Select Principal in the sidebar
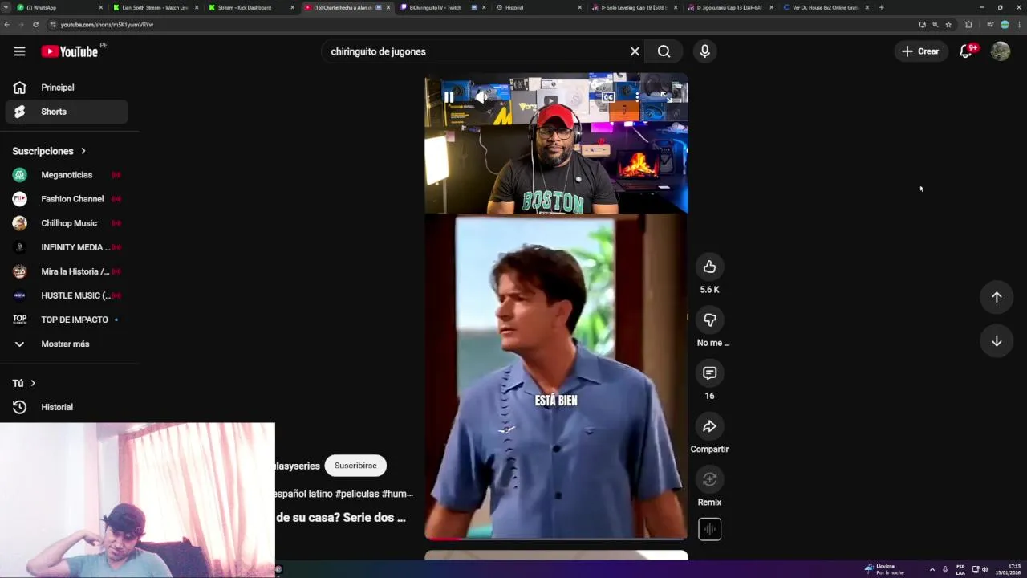Image resolution: width=1027 pixels, height=578 pixels. point(67,88)
